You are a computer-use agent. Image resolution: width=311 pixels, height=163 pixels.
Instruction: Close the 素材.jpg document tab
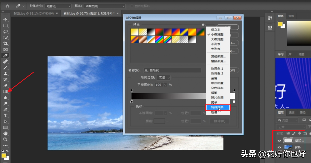click(x=118, y=13)
